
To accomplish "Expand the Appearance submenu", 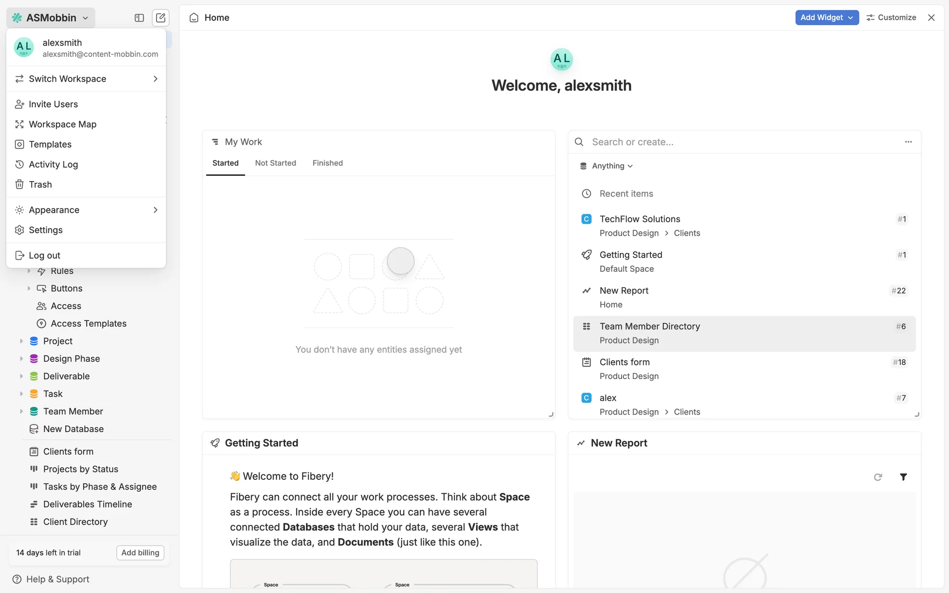I will (x=86, y=210).
